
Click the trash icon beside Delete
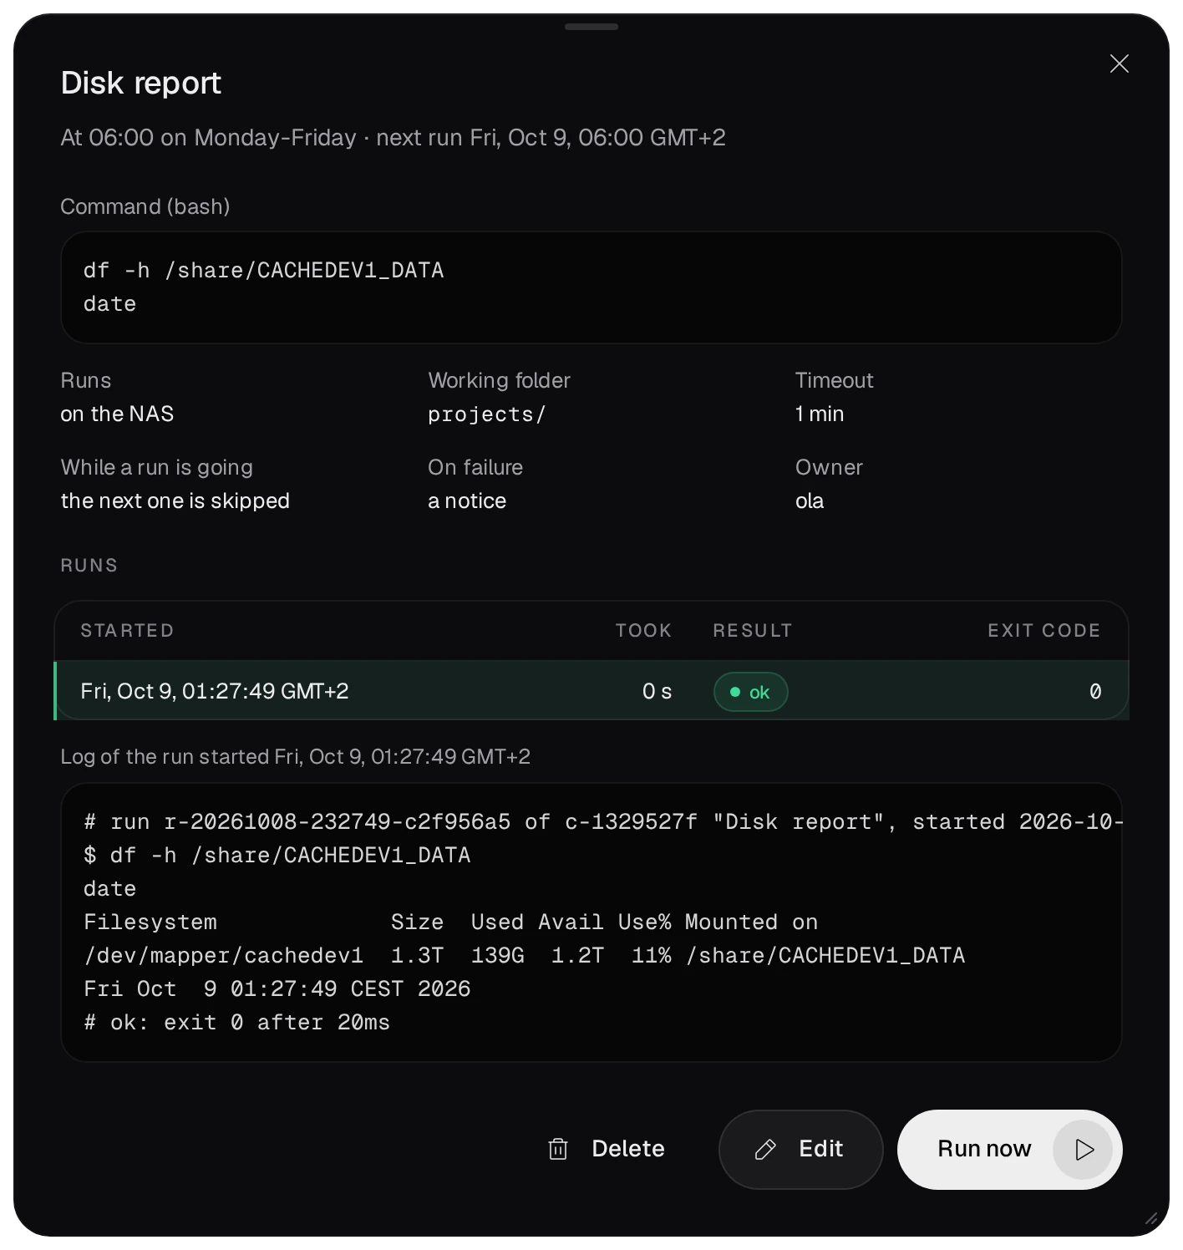pos(558,1149)
